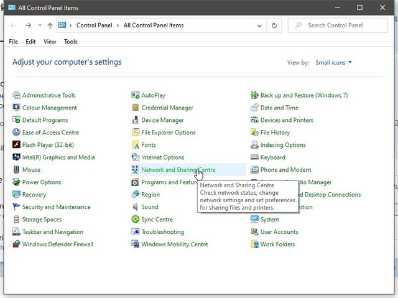Open the Recovery icon
Image resolution: width=398 pixels, height=298 pixels.
tap(16, 195)
